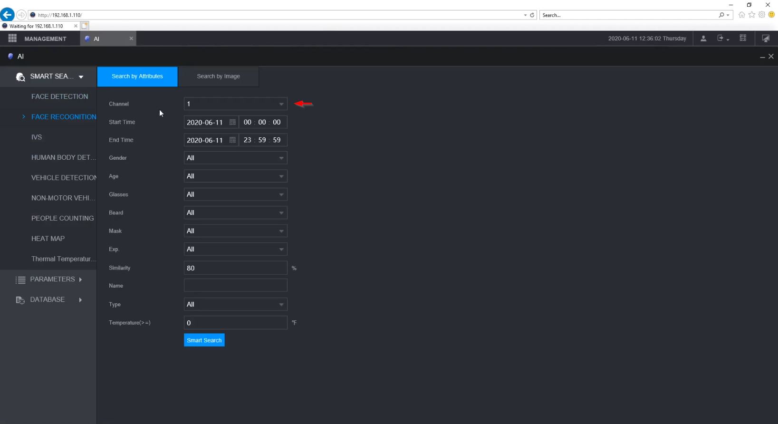Click the Parameters list icon
This screenshot has width=778, height=424.
coord(20,280)
